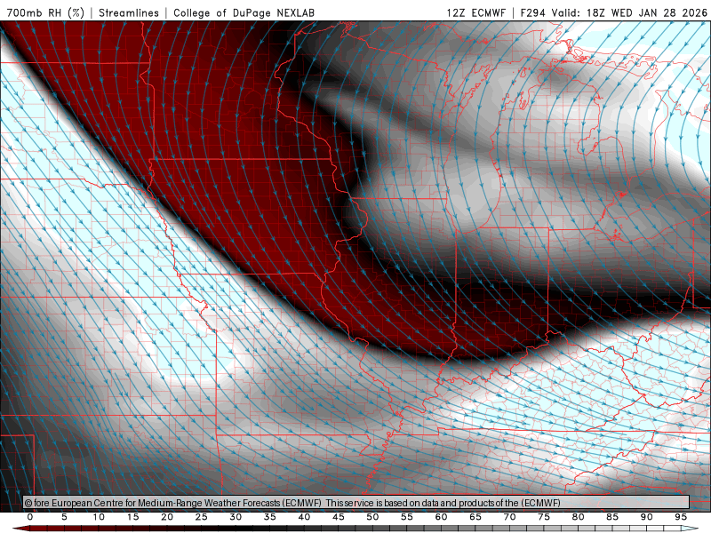Image resolution: width=711 pixels, height=533 pixels.
Task: Click the left arrow end of color bar
Action: coord(20,529)
